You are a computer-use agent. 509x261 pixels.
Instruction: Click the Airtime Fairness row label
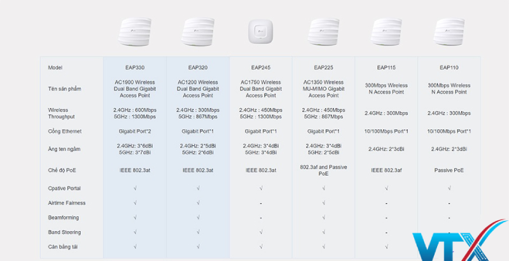pyautogui.click(x=67, y=203)
